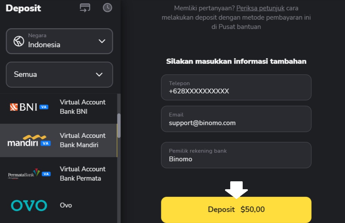Click the transfer card icon beside Deposit
The height and width of the screenshot is (223, 345).
(85, 8)
